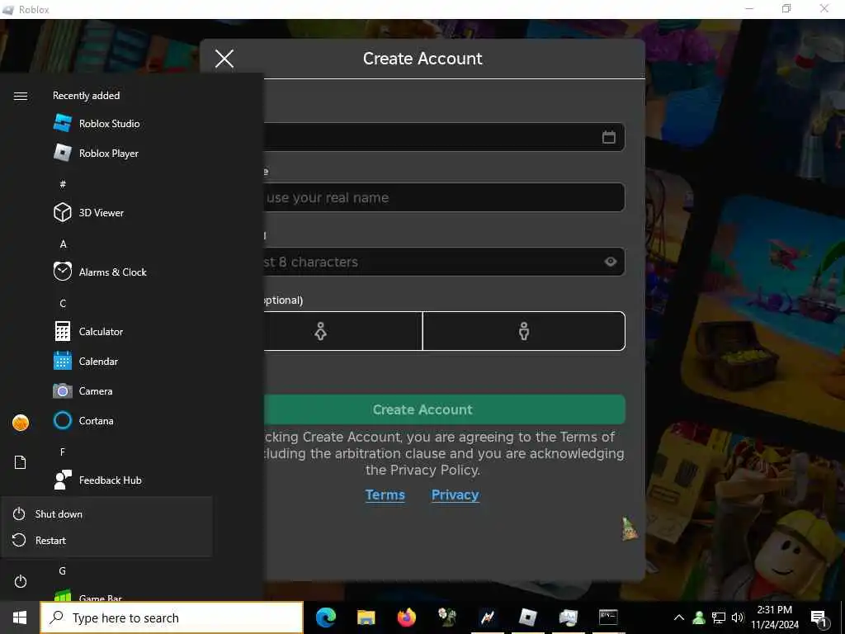Open File Explorer from taskbar
The height and width of the screenshot is (634, 845).
(366, 617)
